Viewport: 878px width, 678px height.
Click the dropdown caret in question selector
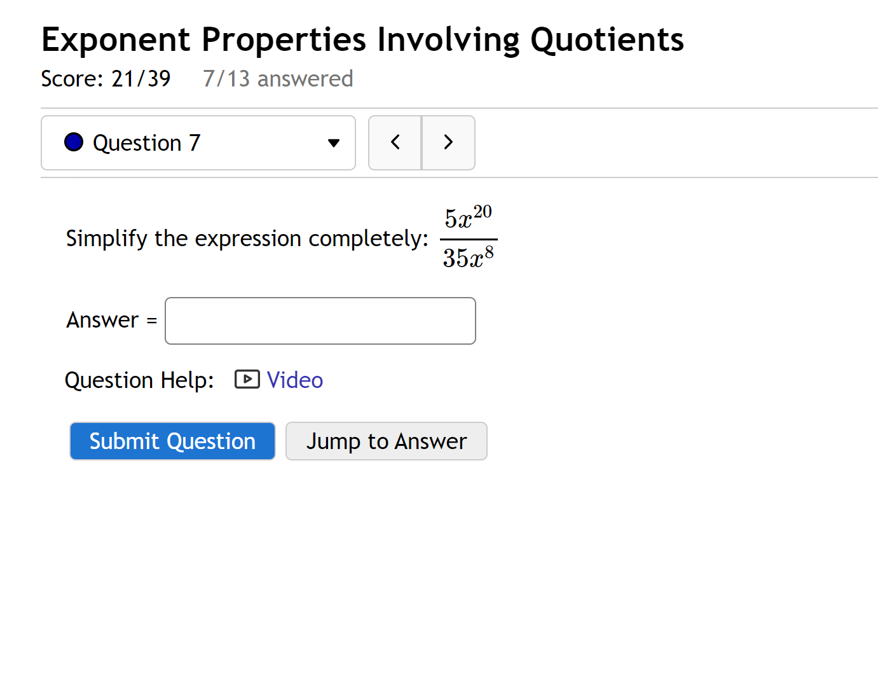(x=333, y=143)
